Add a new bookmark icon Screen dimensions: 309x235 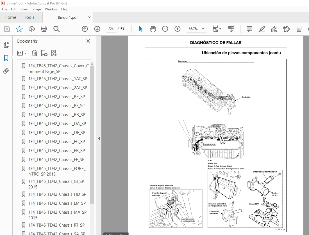(x=44, y=53)
